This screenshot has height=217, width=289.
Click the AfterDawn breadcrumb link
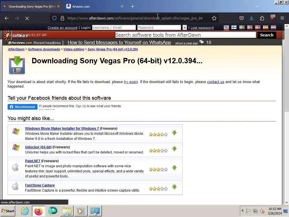click(x=16, y=49)
